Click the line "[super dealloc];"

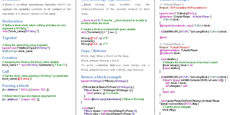[171, 68]
